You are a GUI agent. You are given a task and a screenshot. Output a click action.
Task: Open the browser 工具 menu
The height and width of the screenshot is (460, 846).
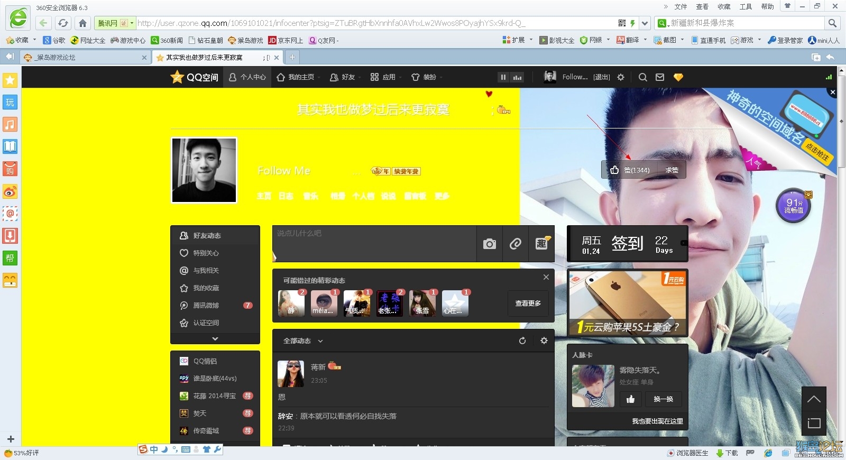tap(746, 6)
